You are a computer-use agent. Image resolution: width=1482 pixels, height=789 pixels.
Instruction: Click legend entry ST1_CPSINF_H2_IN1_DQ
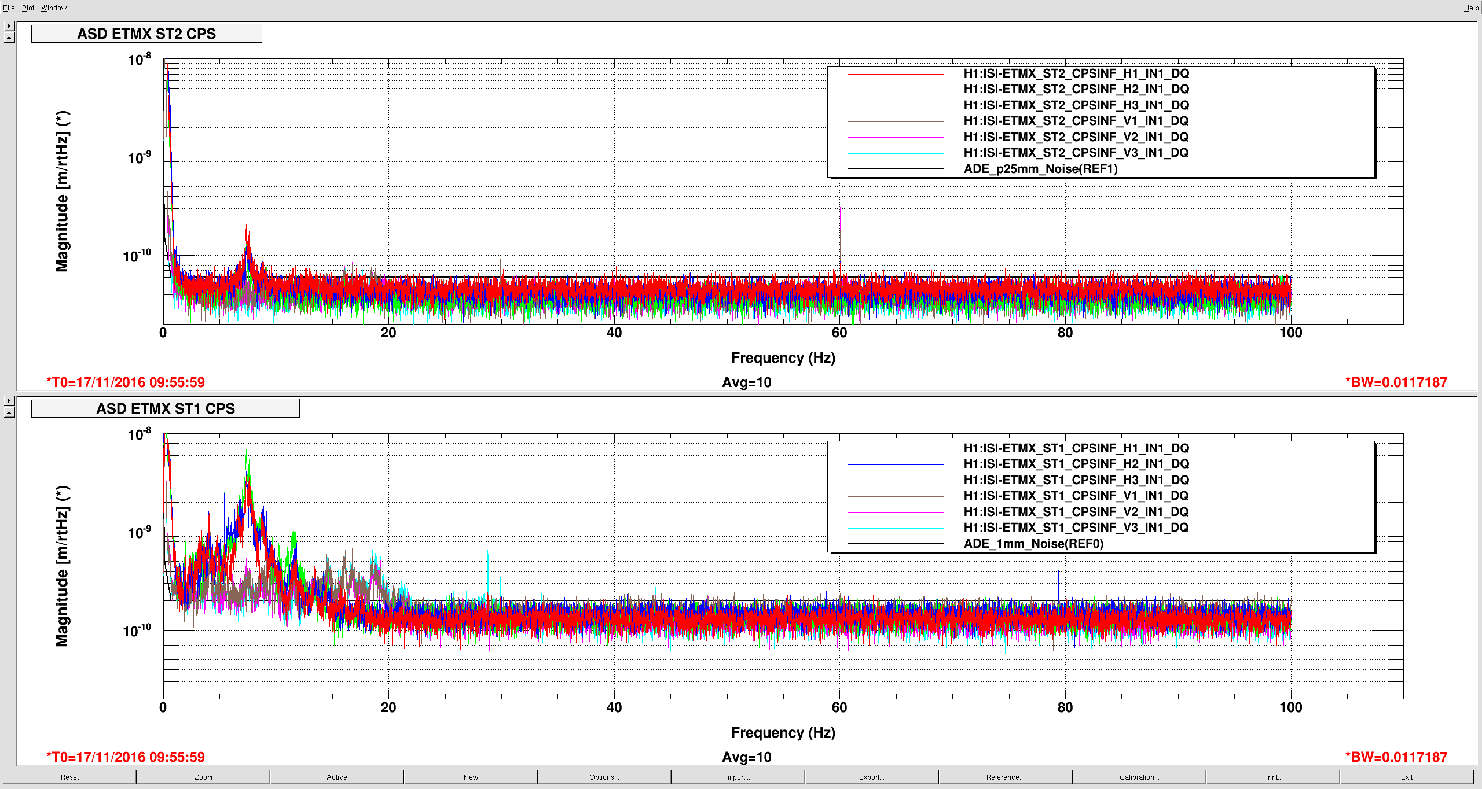[1076, 464]
